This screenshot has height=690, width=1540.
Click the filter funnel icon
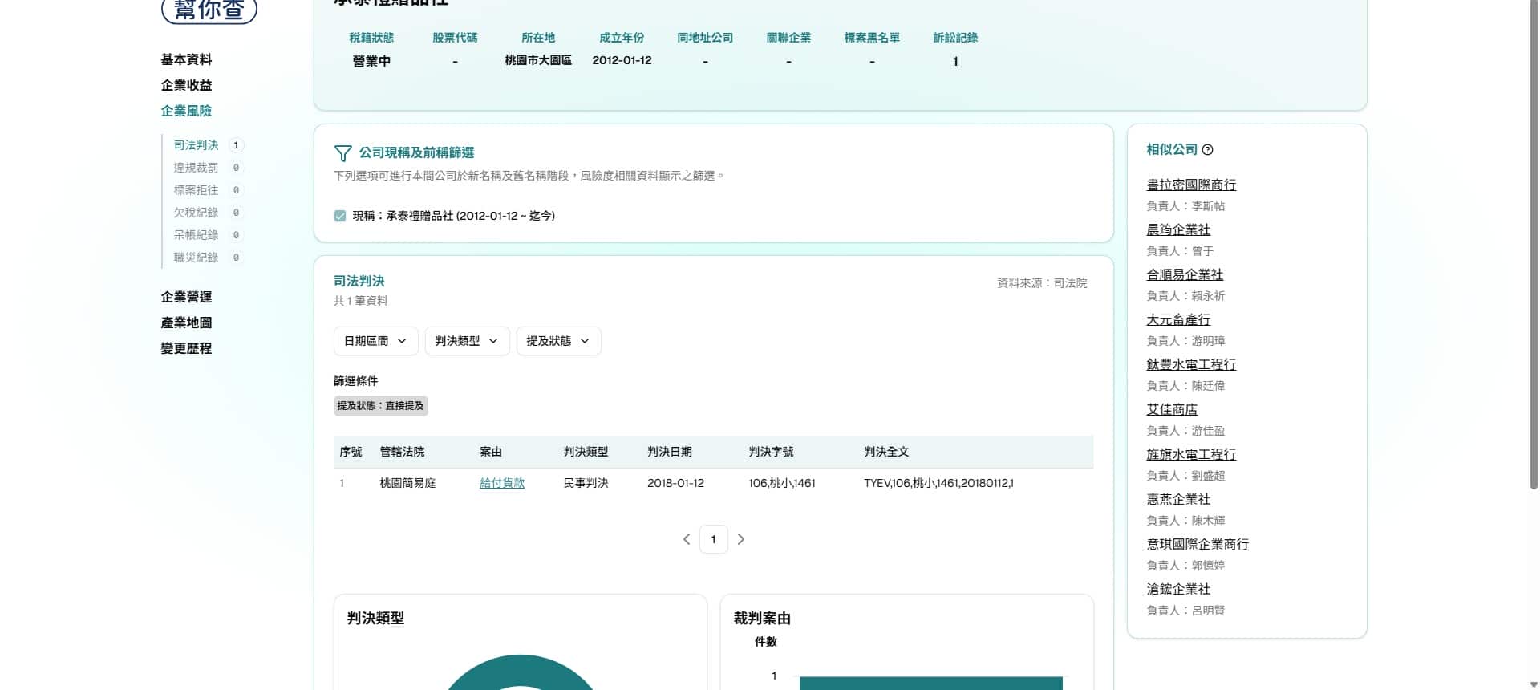(x=342, y=153)
